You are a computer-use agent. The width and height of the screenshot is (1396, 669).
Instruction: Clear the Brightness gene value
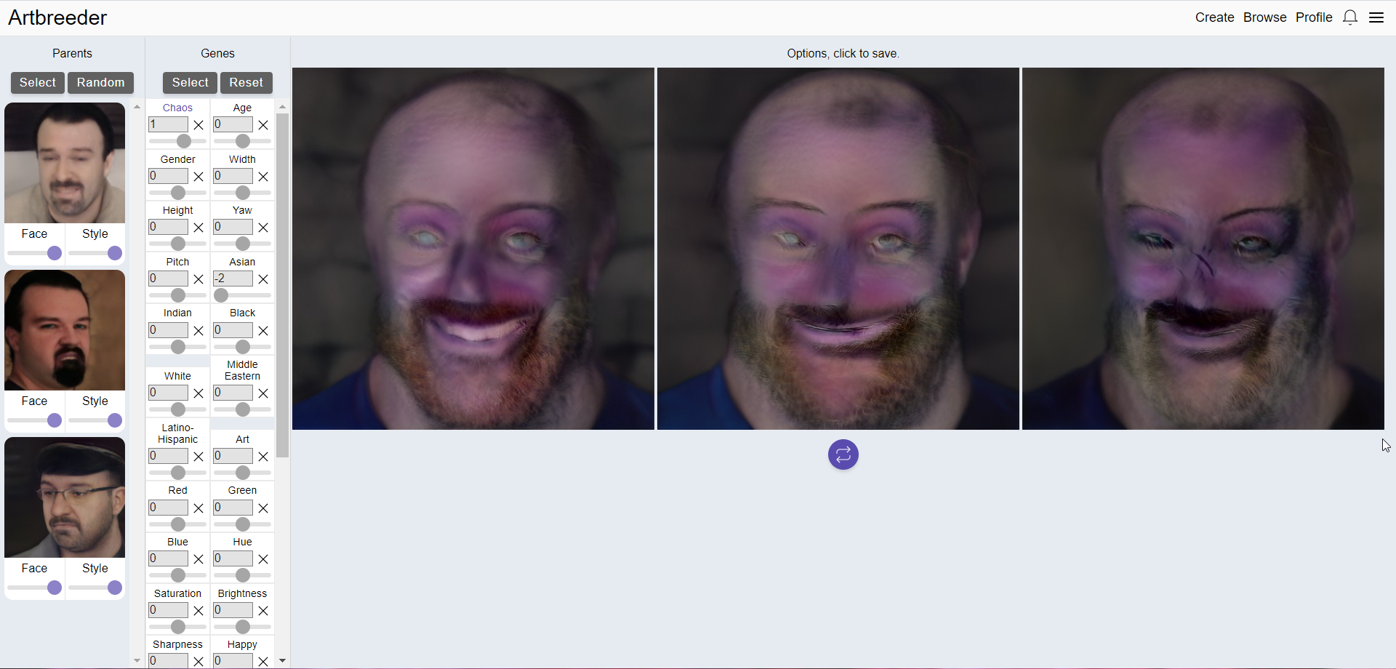click(x=263, y=611)
